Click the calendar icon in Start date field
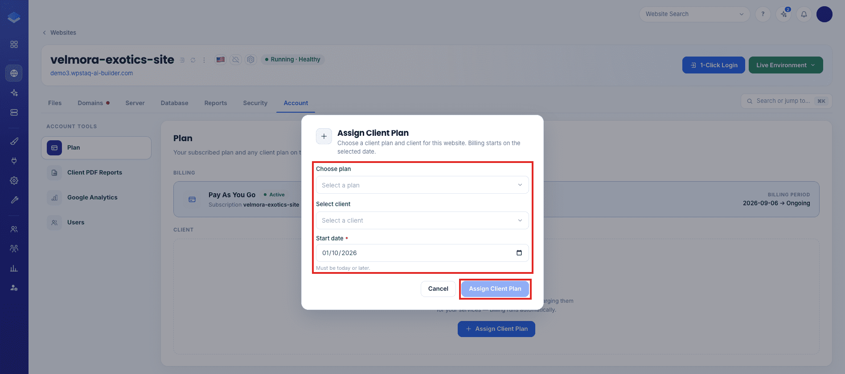This screenshot has width=845, height=374. click(519, 253)
